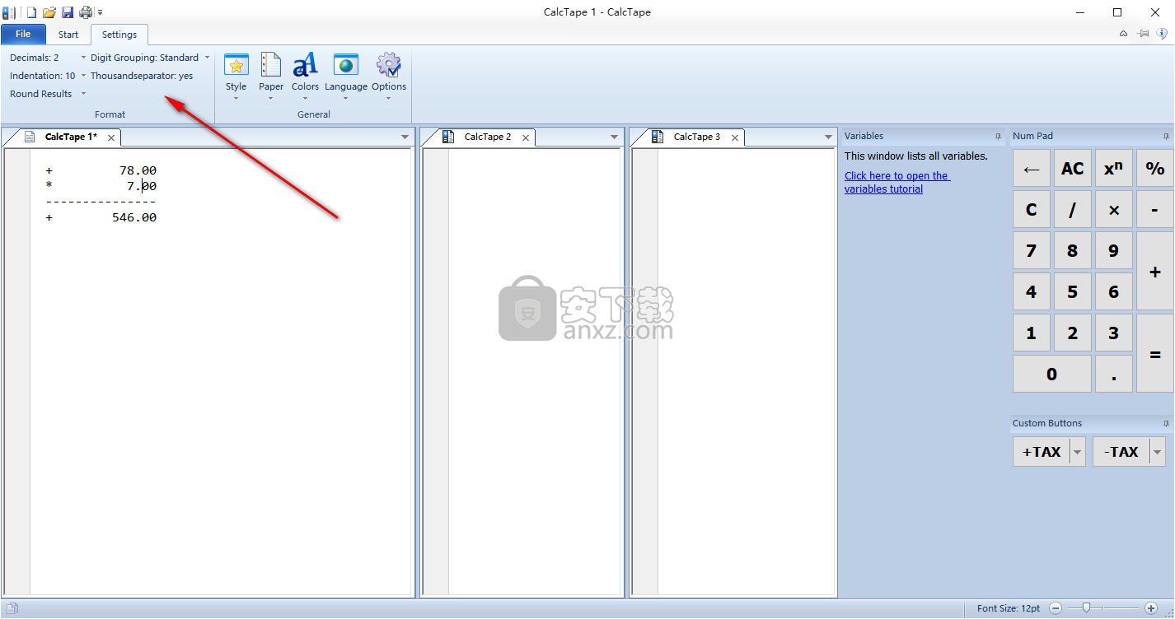This screenshot has height=619, width=1175.
Task: Open the +TAX button dropdown arrow
Action: click(x=1078, y=451)
